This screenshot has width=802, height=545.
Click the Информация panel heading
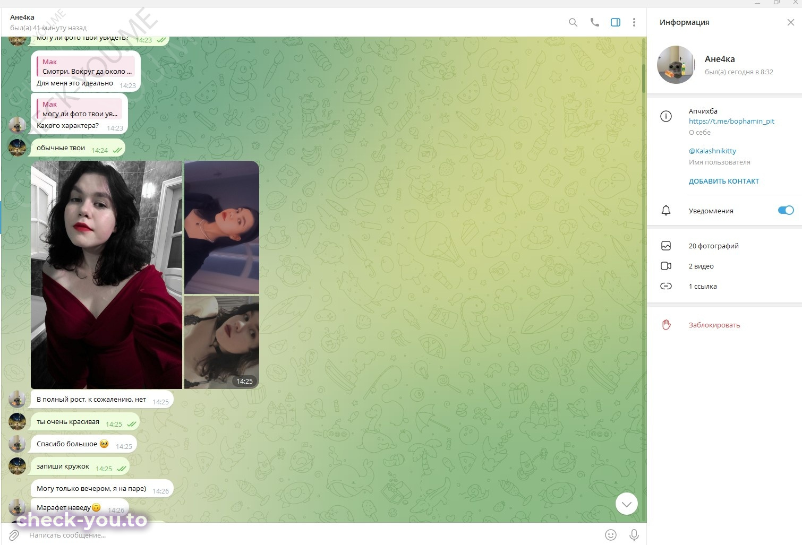tap(685, 22)
